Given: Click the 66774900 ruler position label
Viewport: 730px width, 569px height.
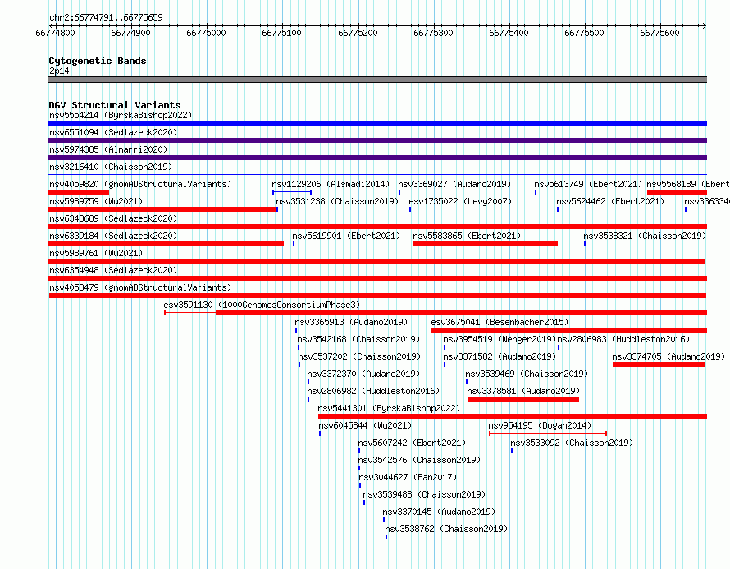Looking at the screenshot, I should pos(130,33).
